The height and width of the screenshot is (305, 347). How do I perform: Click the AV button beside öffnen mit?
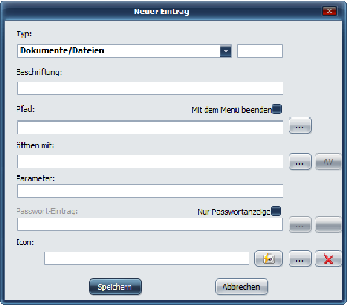328,161
